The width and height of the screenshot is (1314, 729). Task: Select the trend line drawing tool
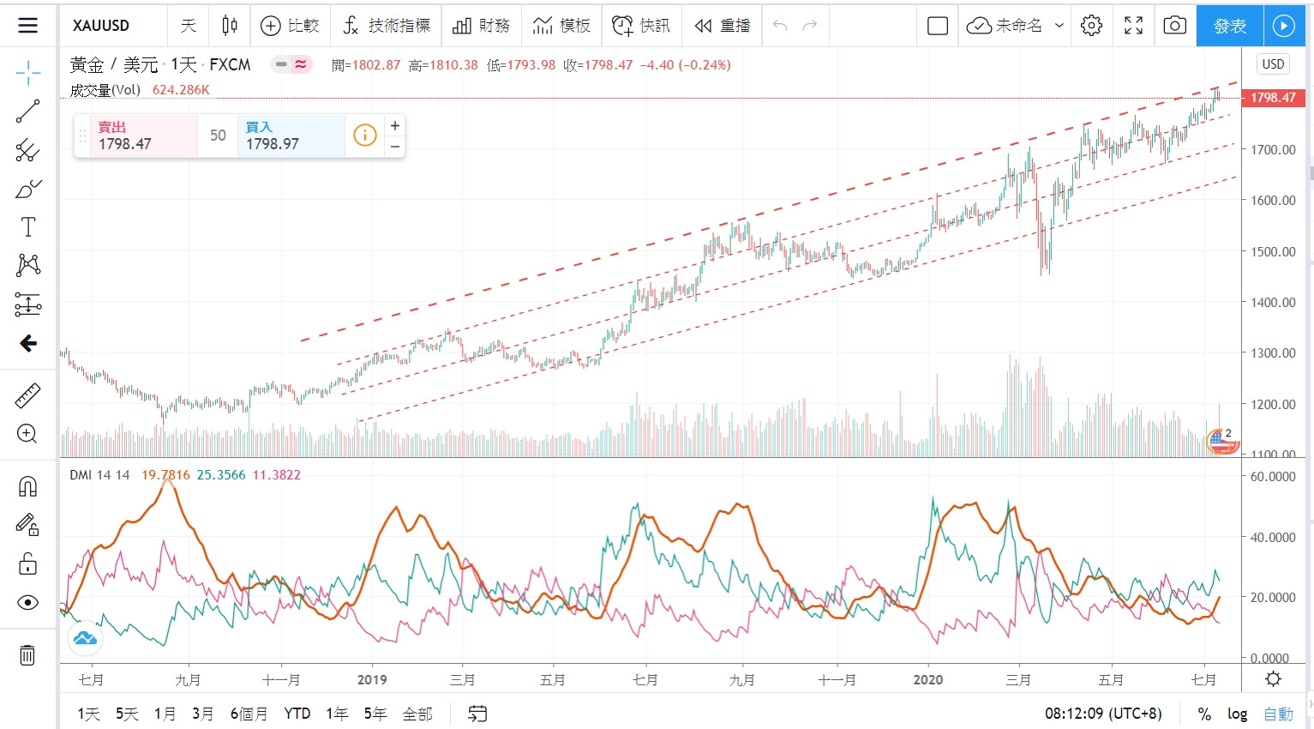click(x=27, y=111)
